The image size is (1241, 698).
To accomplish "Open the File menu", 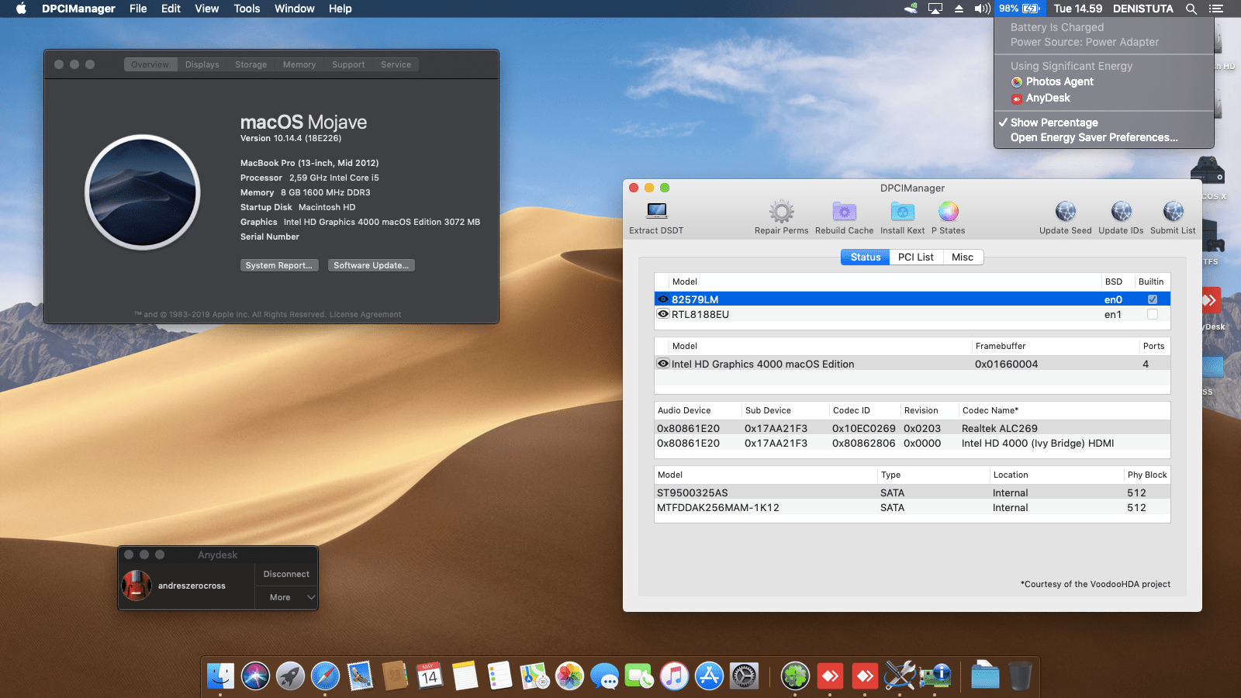I will coord(138,9).
